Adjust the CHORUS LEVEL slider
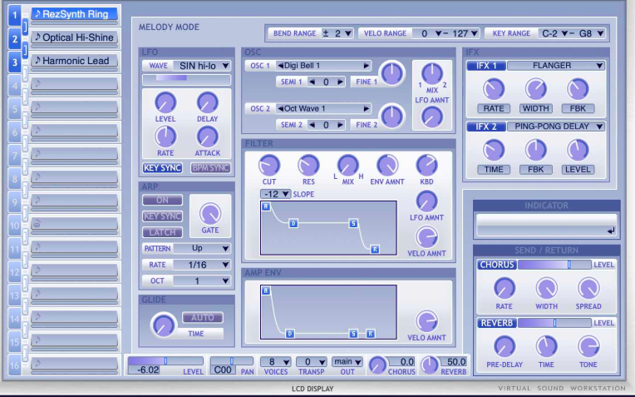The height and width of the screenshot is (397, 635). pos(554,265)
